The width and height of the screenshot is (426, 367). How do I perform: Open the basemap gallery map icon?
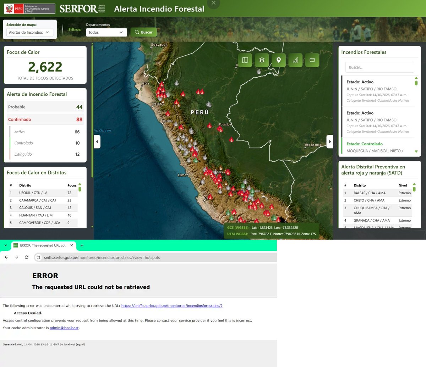point(245,60)
